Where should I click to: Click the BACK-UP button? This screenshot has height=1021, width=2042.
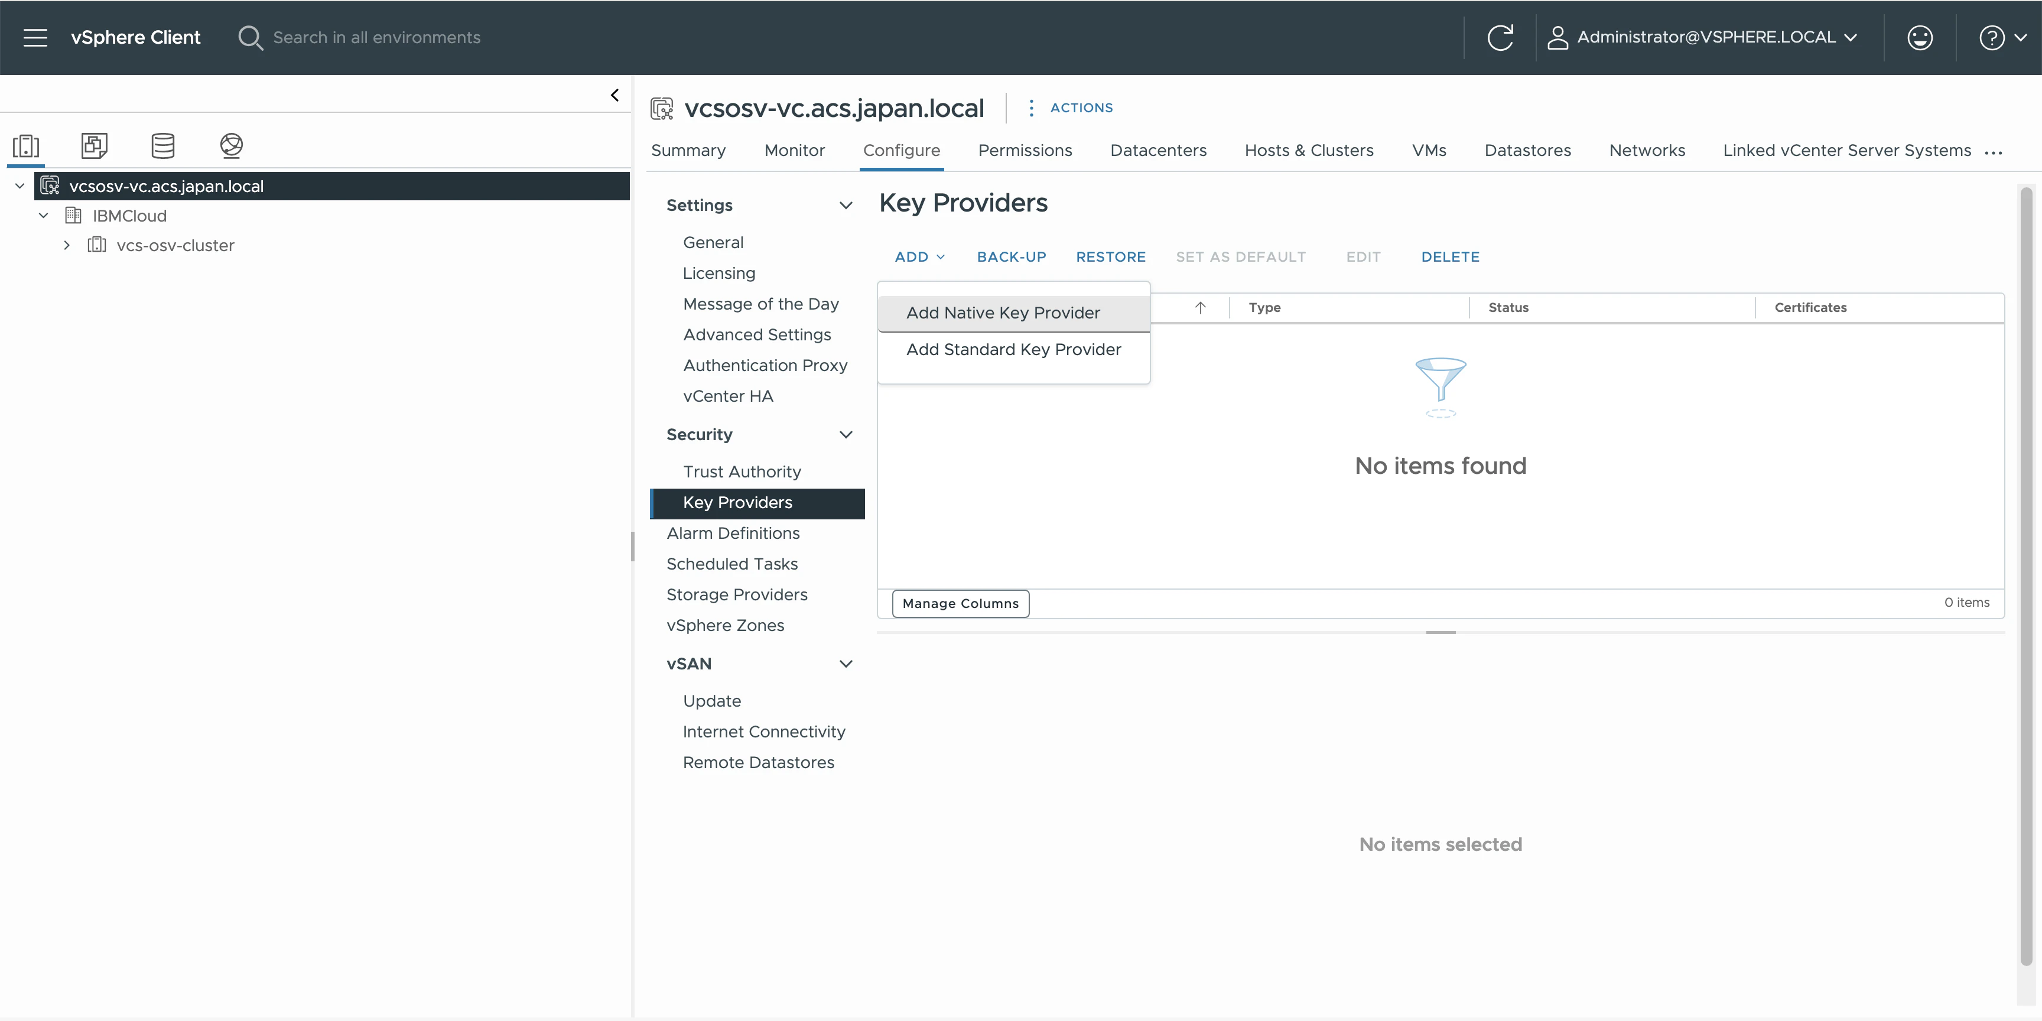coord(1012,257)
